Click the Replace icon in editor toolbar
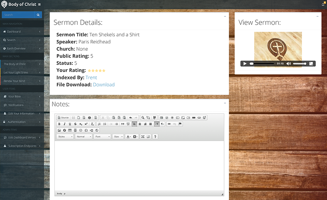 (148, 118)
